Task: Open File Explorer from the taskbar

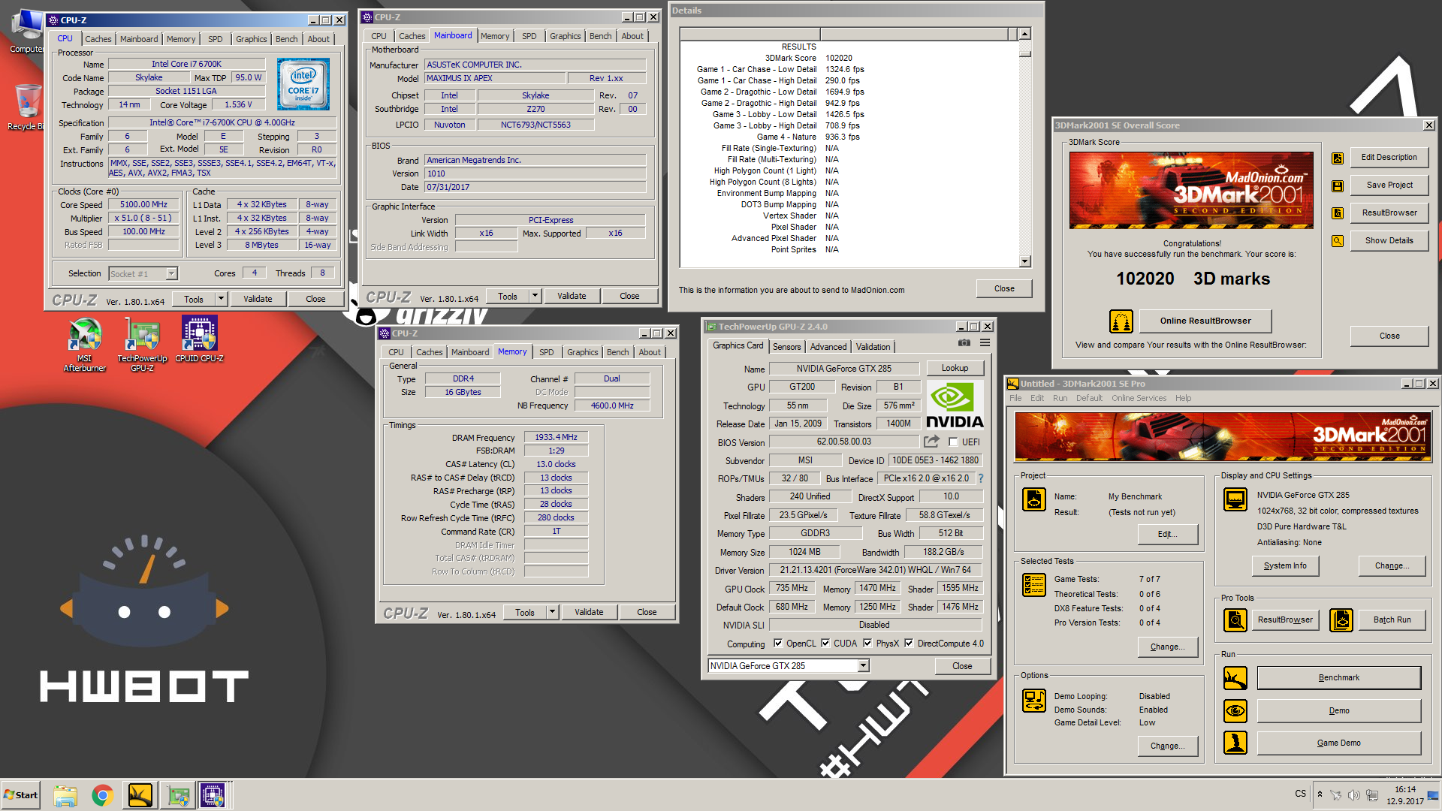Action: tap(65, 795)
